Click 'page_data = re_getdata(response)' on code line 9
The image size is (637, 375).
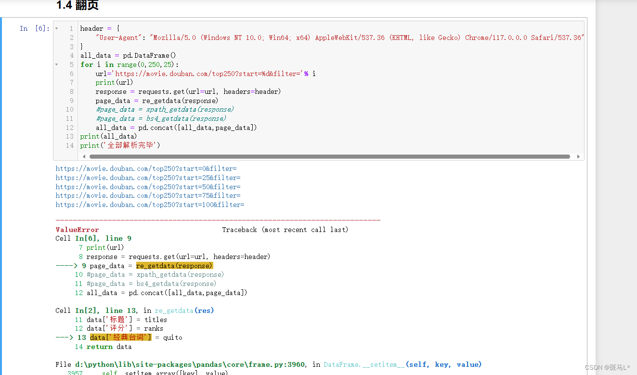(x=157, y=101)
